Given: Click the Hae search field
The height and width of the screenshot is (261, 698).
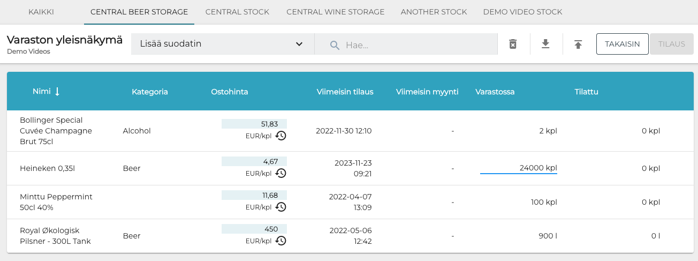Looking at the screenshot, I should [x=418, y=44].
